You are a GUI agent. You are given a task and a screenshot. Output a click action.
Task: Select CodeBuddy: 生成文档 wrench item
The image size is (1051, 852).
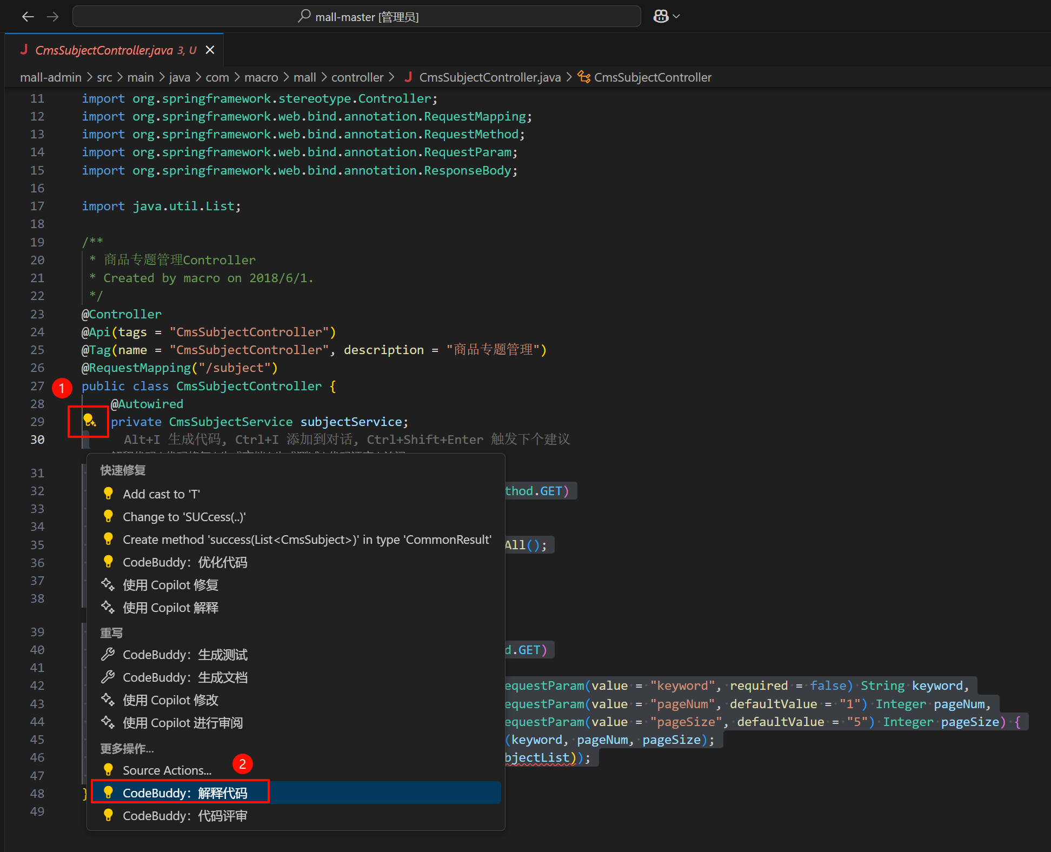point(184,677)
